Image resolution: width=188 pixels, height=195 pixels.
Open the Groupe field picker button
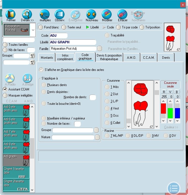(96, 130)
